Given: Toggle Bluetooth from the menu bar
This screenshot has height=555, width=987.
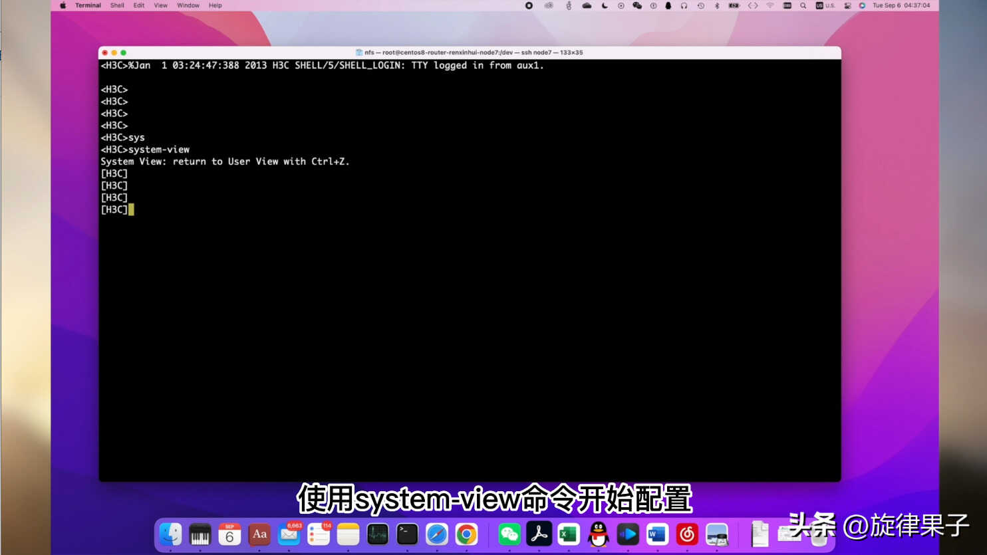Looking at the screenshot, I should 717,5.
